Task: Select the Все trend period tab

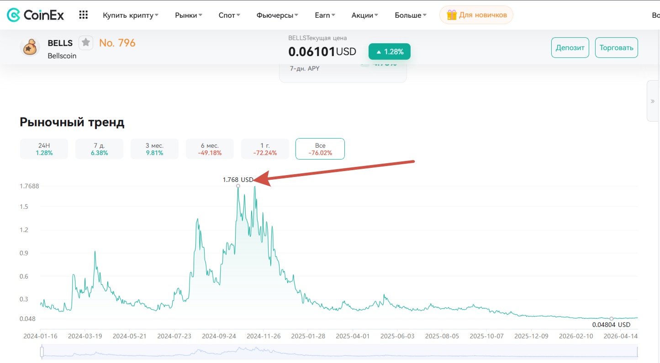Action: (x=320, y=149)
